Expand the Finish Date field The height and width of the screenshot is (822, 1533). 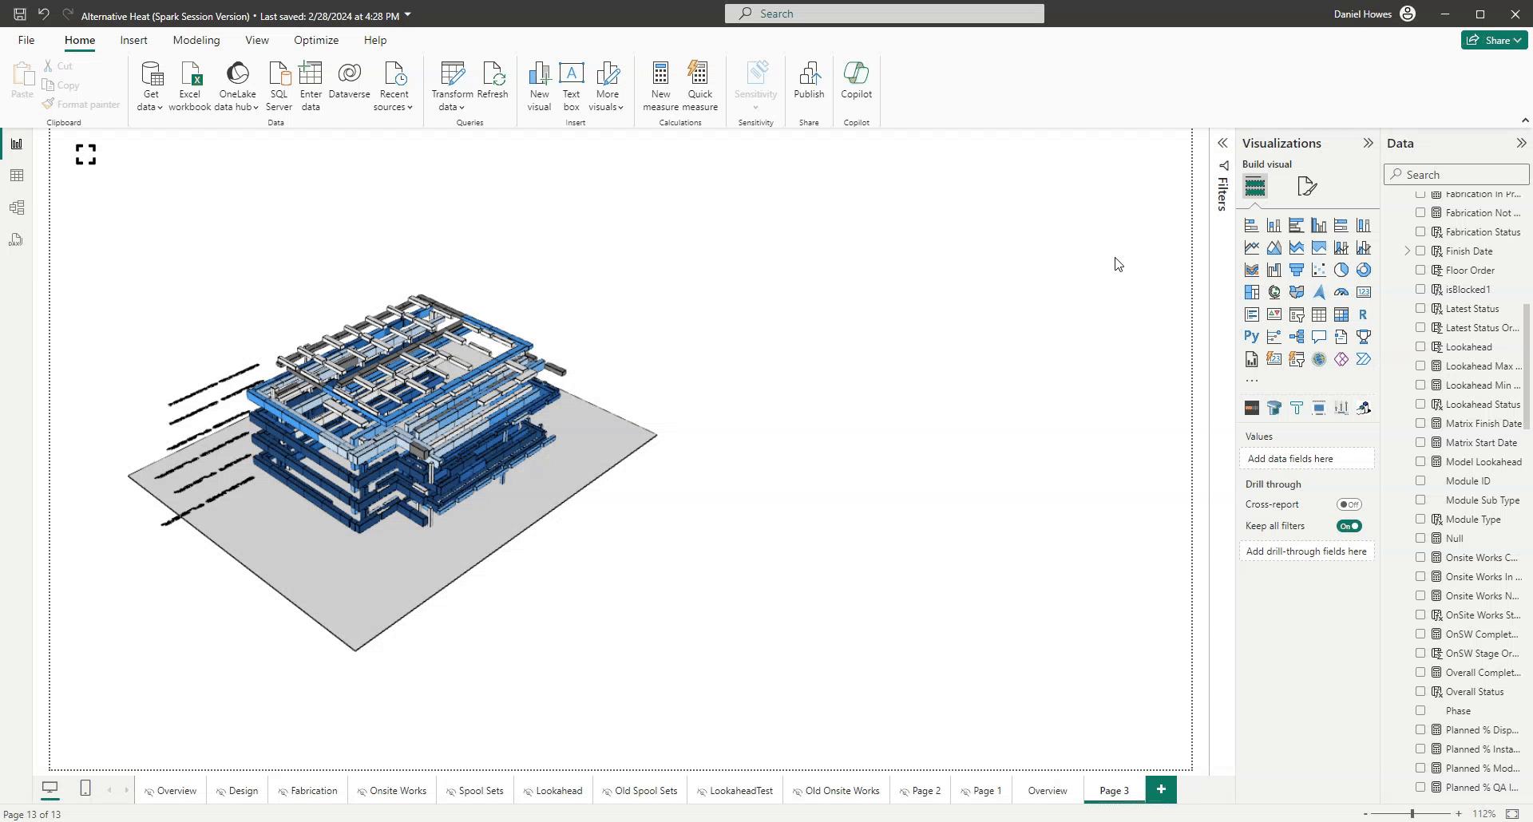[1407, 251]
